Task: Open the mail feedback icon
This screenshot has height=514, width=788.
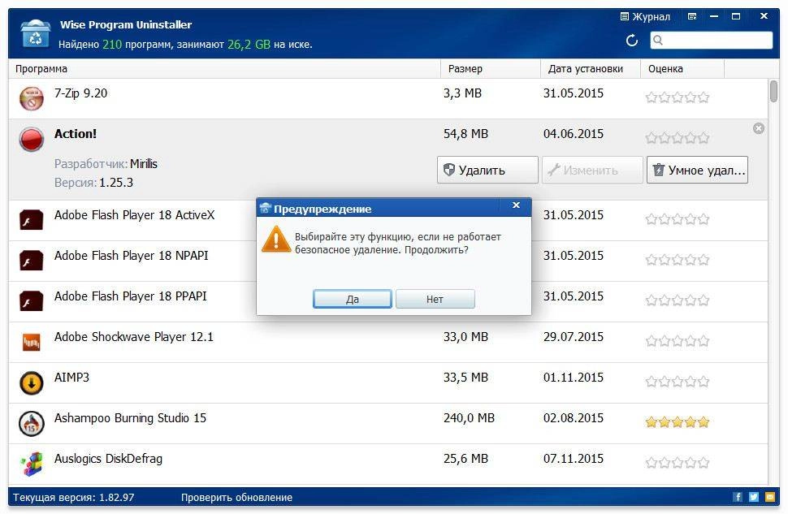Action: (769, 497)
